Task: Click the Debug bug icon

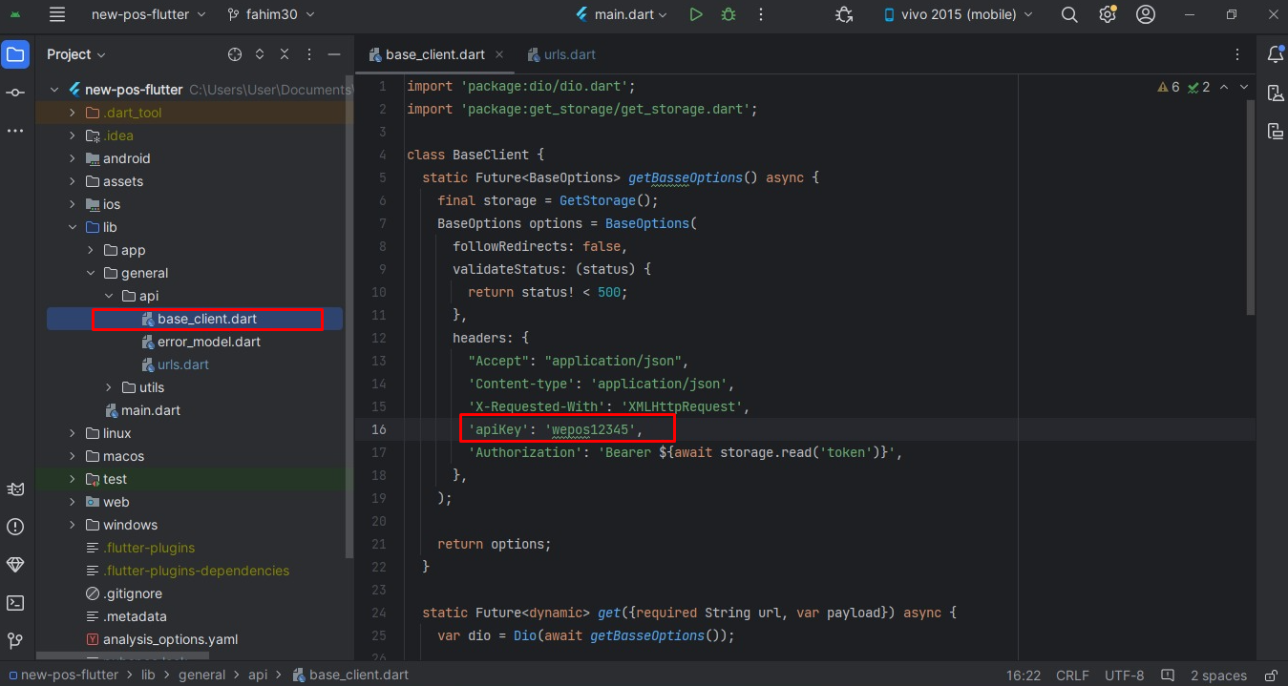Action: (728, 14)
